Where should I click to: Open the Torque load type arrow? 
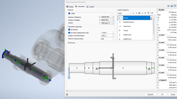pyautogui.click(x=122, y=18)
